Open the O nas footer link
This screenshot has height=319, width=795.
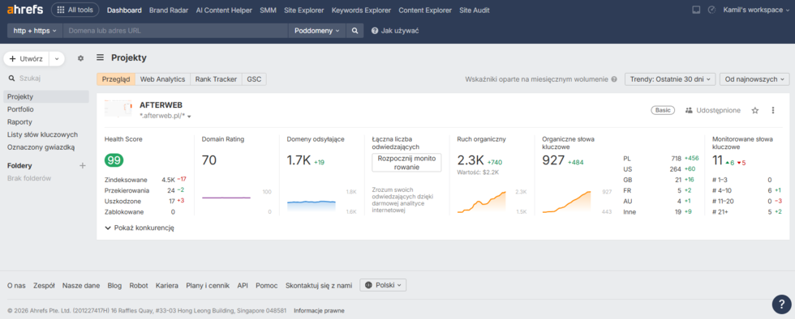[16, 286]
